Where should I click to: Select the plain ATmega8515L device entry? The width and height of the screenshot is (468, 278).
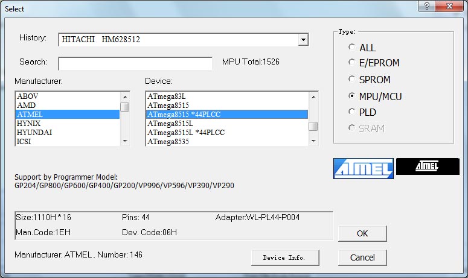(x=227, y=124)
